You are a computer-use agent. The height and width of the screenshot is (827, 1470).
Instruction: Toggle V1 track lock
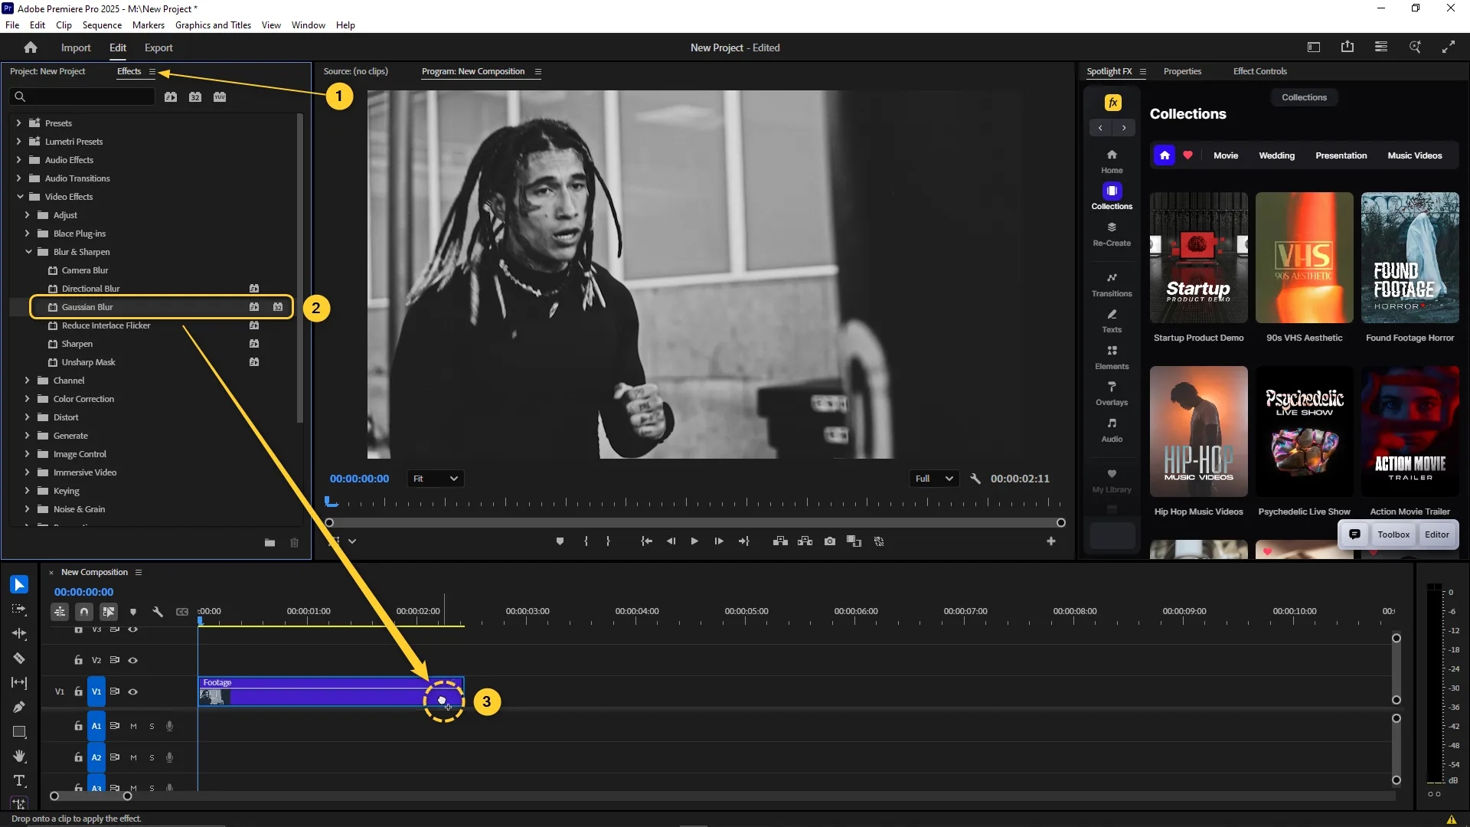[78, 692]
